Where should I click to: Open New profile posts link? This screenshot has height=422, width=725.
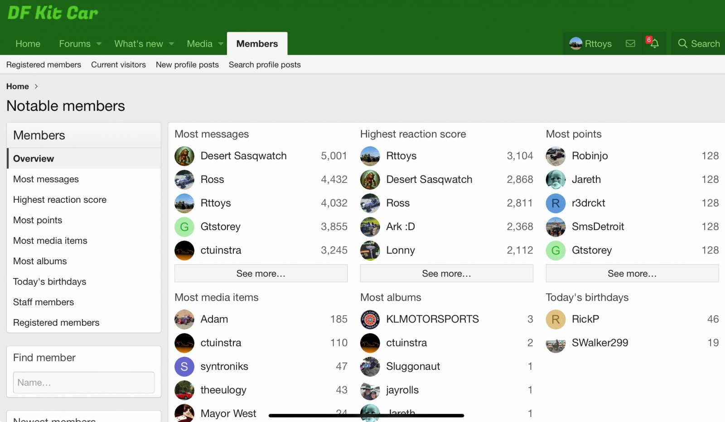[187, 65]
